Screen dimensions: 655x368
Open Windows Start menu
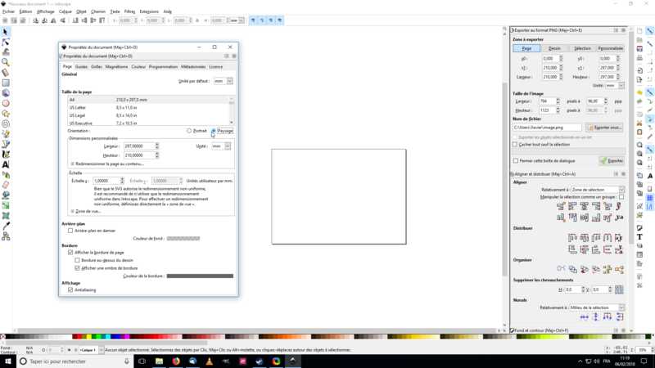pos(8,361)
